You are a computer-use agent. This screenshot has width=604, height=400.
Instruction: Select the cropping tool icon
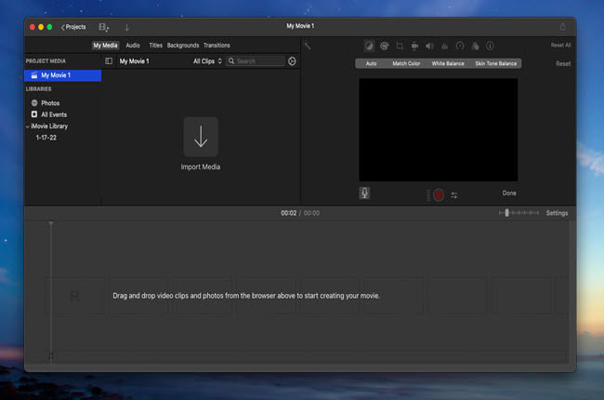click(x=400, y=47)
